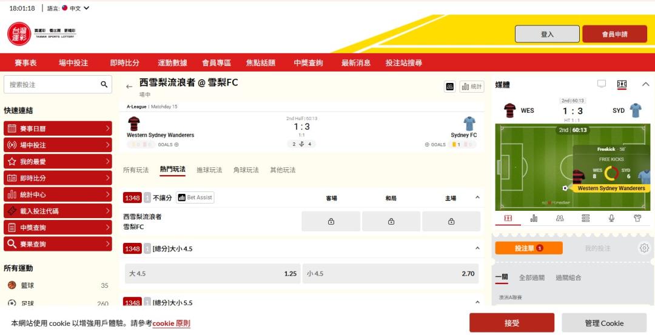Open 載入投注代碼 quick link
The height and width of the screenshot is (335, 655).
click(58, 211)
